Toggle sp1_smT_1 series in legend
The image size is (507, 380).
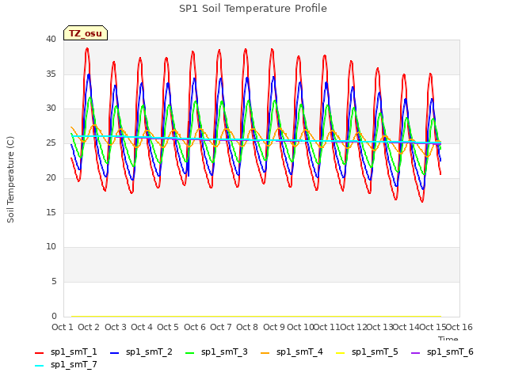point(66,352)
